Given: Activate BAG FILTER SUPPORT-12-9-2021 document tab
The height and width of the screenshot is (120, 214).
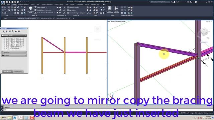Looking at the screenshot, I should coord(27,18).
